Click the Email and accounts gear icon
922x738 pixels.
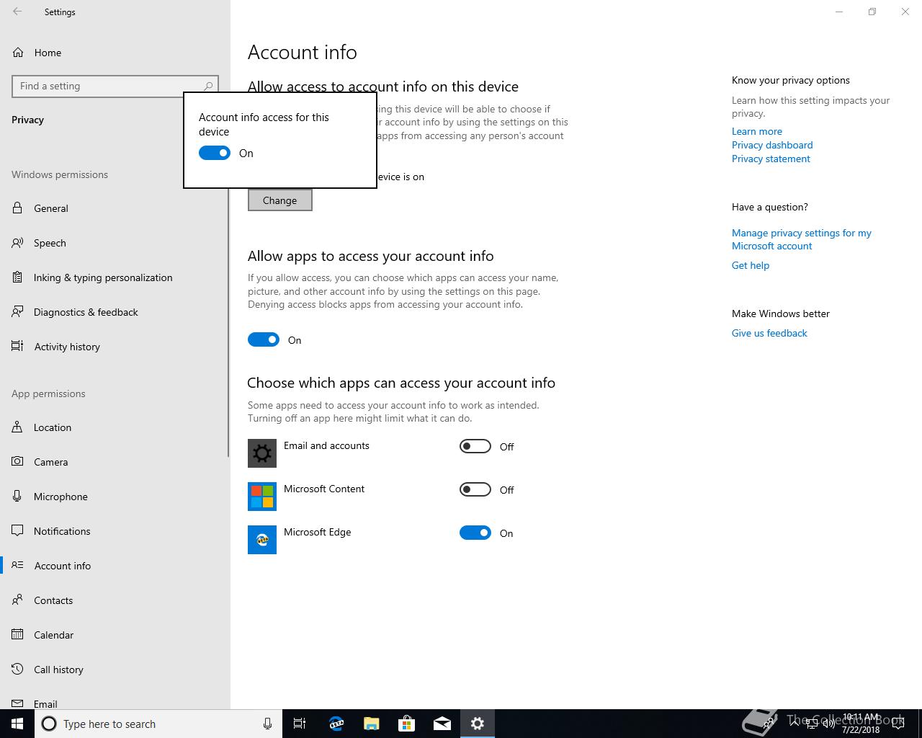click(262, 453)
